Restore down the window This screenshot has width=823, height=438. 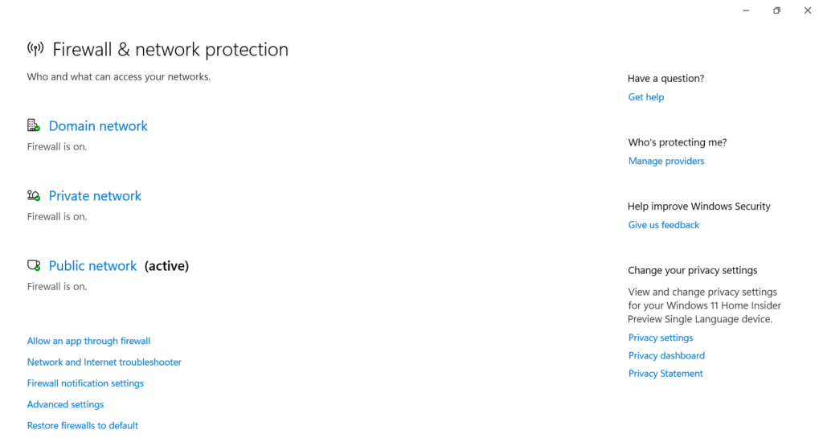point(776,10)
